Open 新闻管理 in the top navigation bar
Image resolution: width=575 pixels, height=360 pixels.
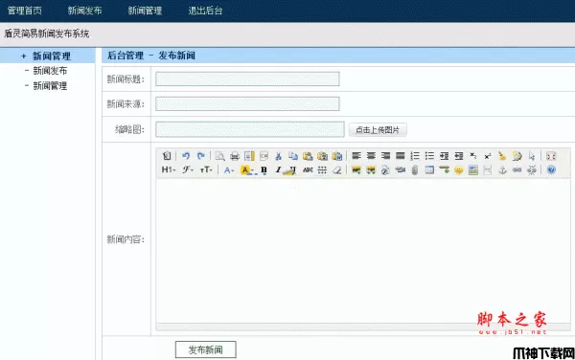click(x=145, y=11)
